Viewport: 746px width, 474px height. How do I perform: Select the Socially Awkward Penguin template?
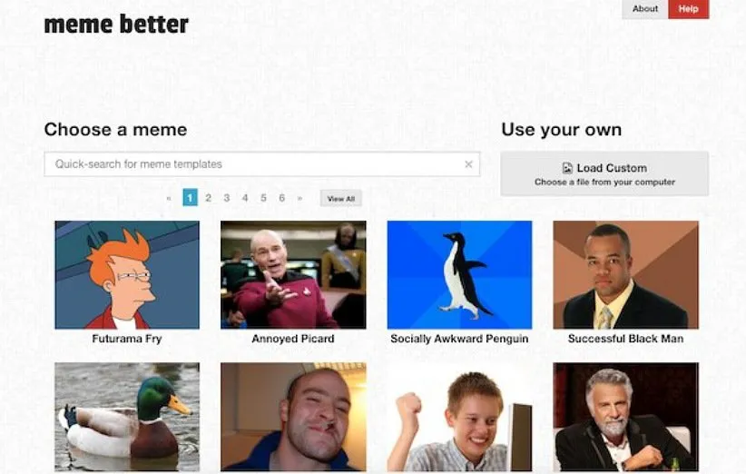459,274
